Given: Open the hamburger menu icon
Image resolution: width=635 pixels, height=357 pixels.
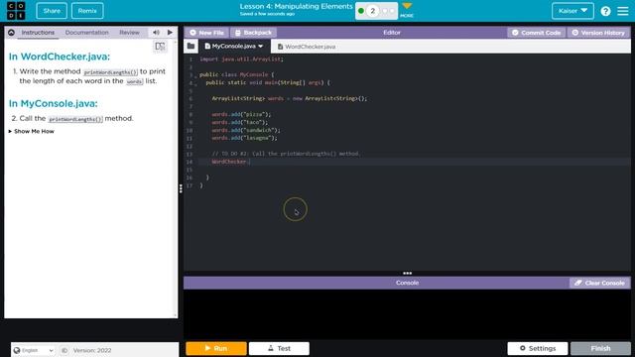Looking at the screenshot, I should pos(623,11).
